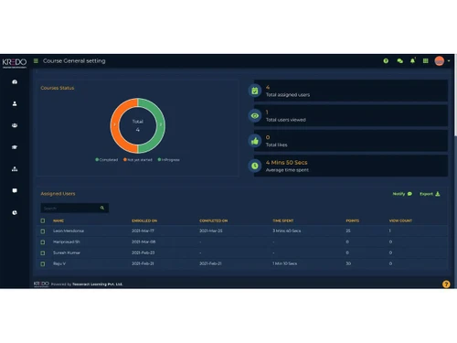Open the notifications bell

coord(412,60)
